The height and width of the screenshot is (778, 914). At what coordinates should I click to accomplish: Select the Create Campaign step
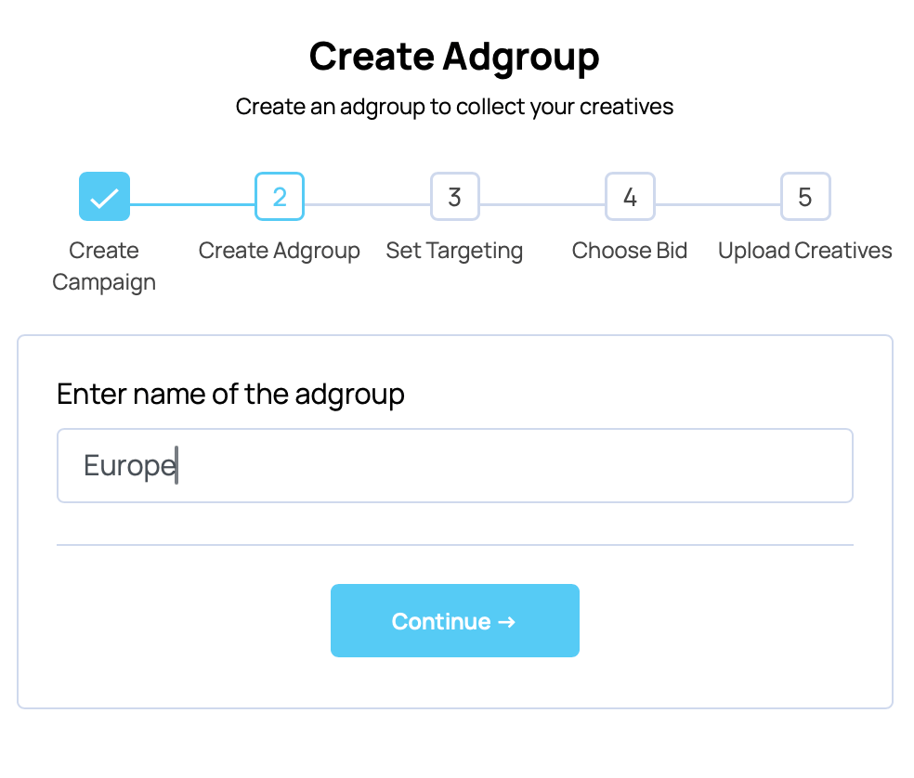[x=104, y=266]
